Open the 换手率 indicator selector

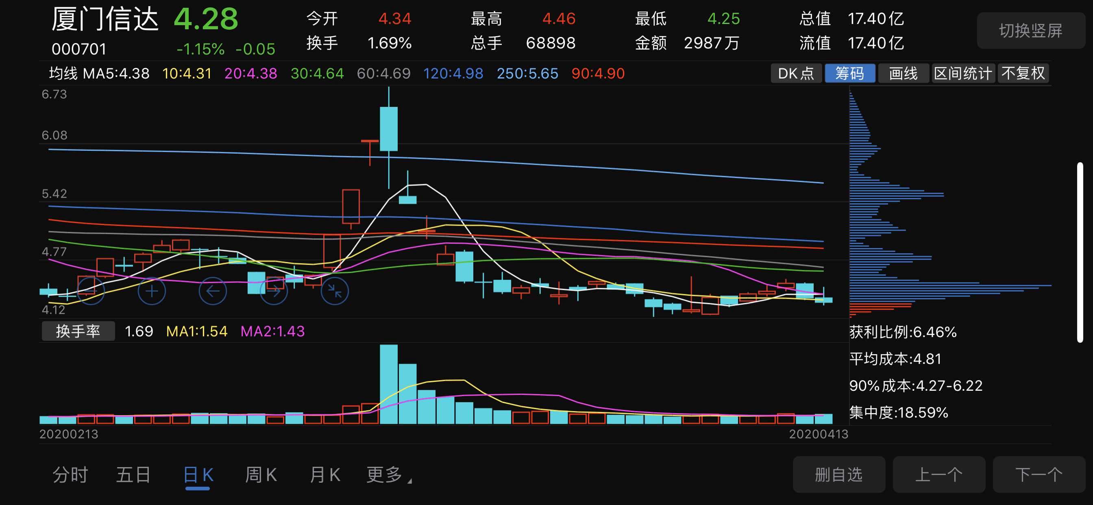click(78, 331)
